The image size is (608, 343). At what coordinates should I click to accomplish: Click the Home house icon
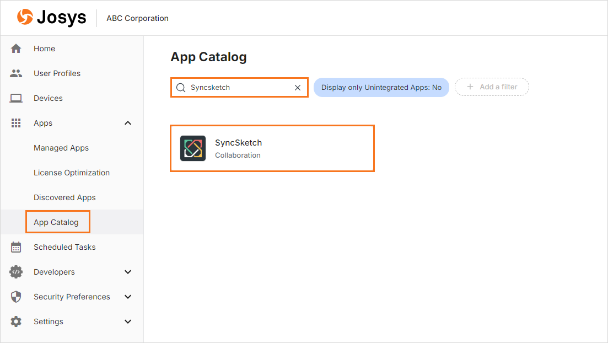[x=16, y=49]
